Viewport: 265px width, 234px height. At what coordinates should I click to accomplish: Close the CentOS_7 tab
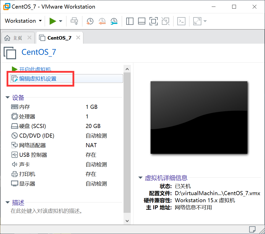tap(78, 37)
